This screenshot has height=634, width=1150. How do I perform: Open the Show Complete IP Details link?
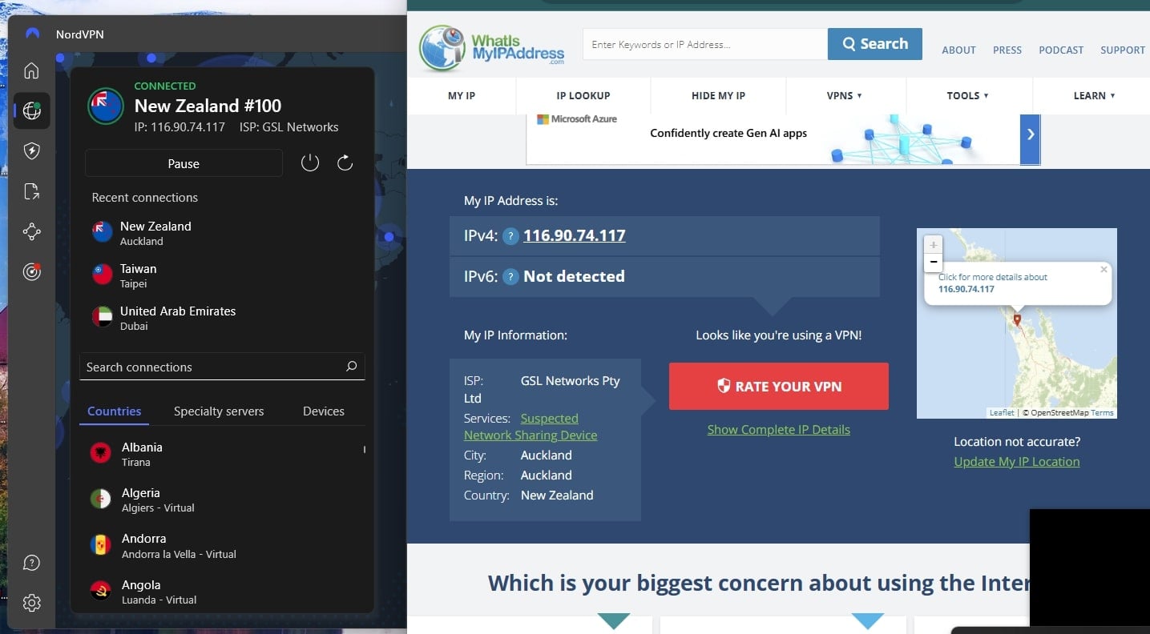coord(778,429)
